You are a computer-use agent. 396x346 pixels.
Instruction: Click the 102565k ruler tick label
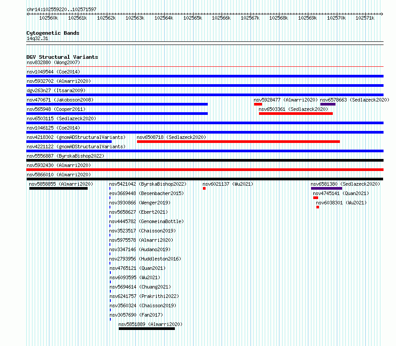pos(193,18)
